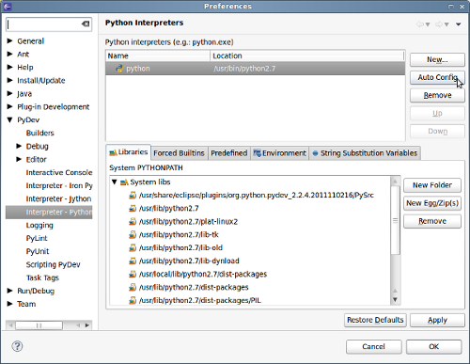This screenshot has height=364, width=470.
Task: Click the icon beside the PySrc plugin path
Action: tap(133, 196)
